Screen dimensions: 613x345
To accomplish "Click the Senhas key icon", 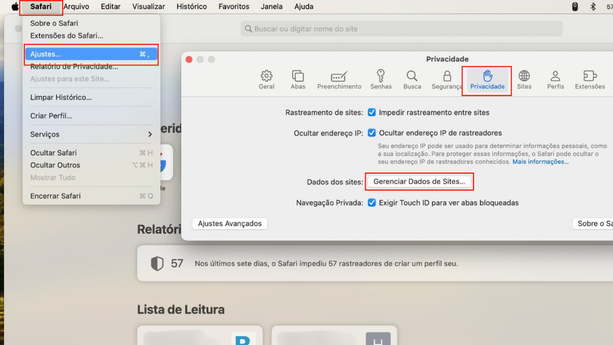I will 381,80.
